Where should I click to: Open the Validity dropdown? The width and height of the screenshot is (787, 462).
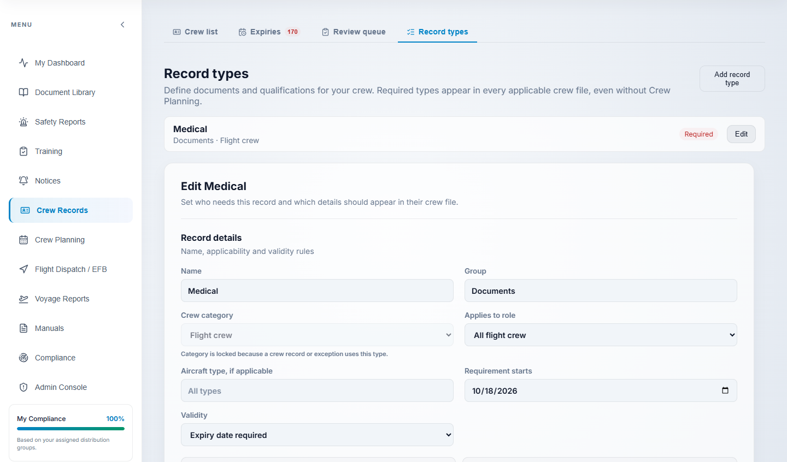pyautogui.click(x=317, y=435)
